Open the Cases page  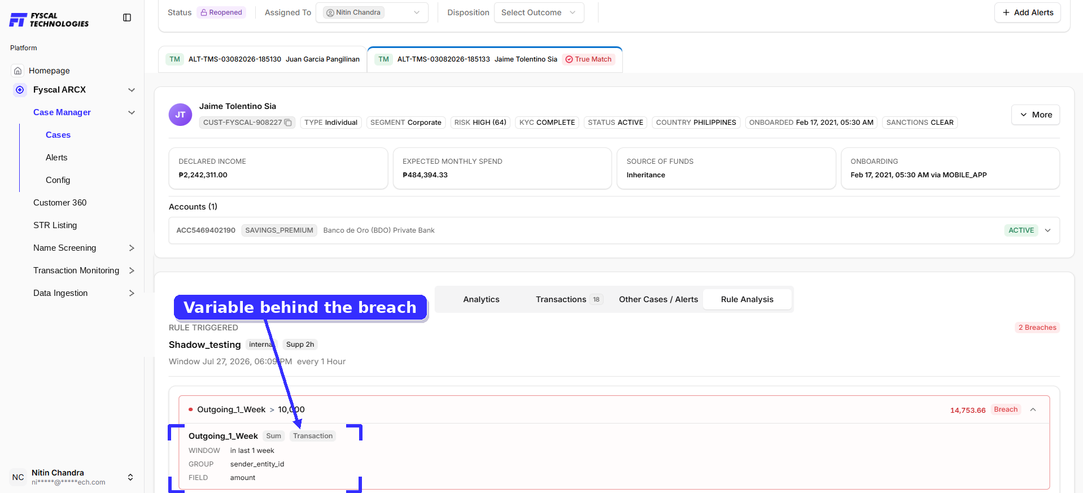pyautogui.click(x=58, y=135)
